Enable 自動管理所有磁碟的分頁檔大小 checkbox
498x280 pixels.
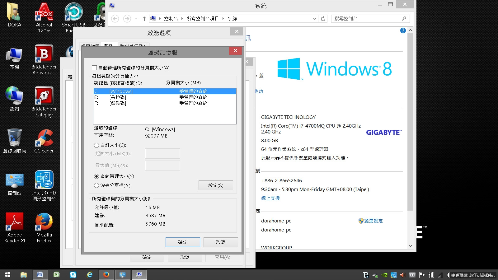[94, 68]
